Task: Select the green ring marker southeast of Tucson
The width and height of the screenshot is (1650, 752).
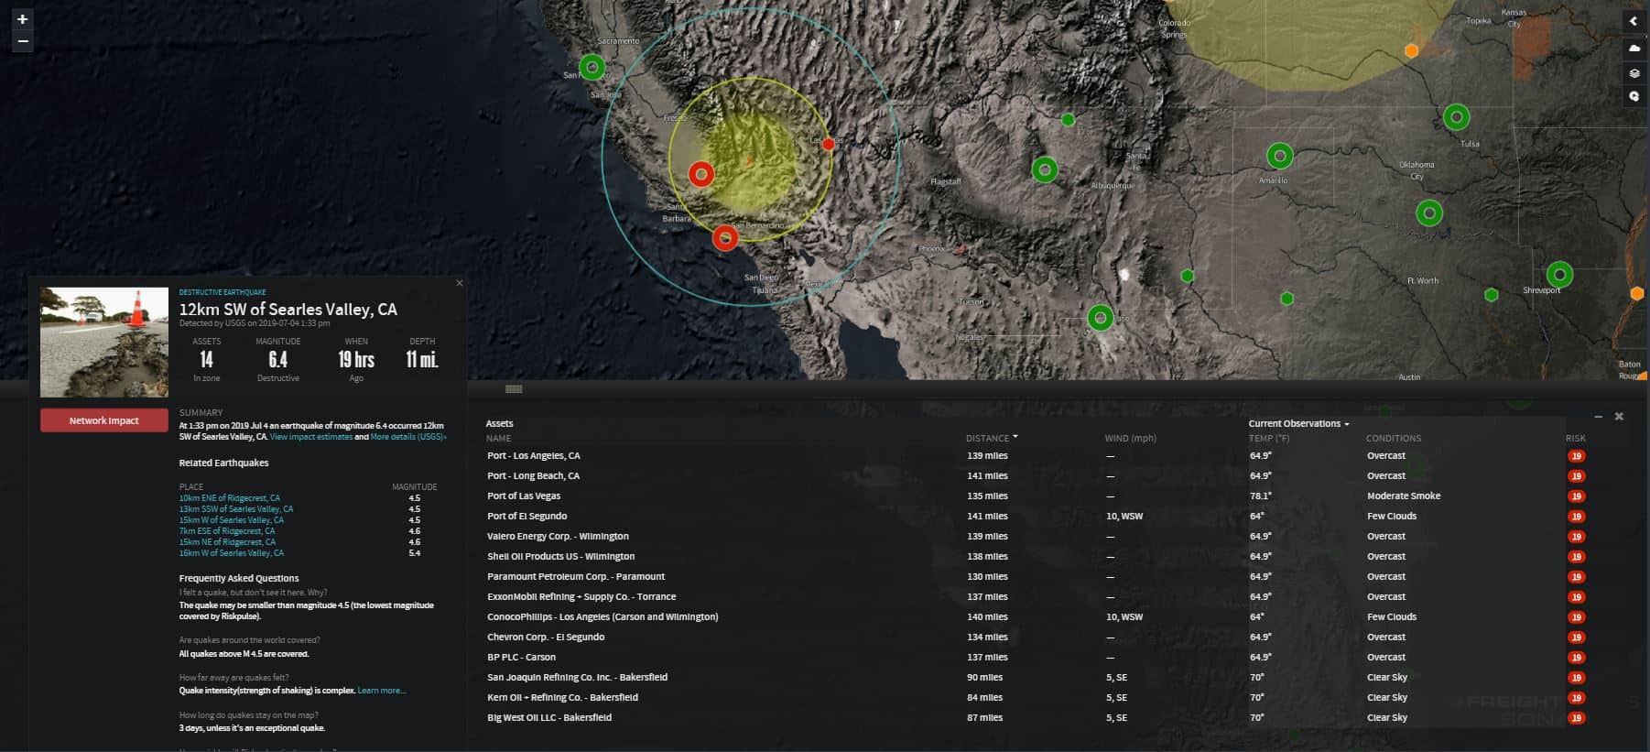Action: tap(1101, 318)
